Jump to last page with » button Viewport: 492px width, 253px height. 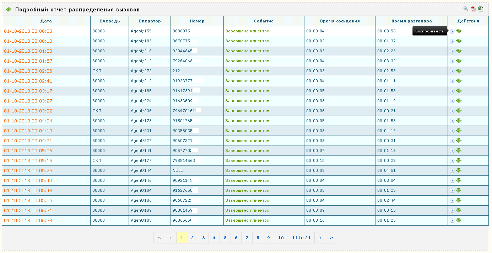[x=331, y=238]
